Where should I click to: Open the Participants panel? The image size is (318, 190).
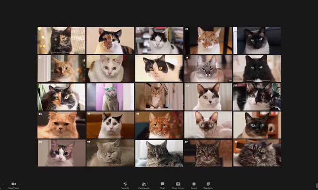[144, 184]
